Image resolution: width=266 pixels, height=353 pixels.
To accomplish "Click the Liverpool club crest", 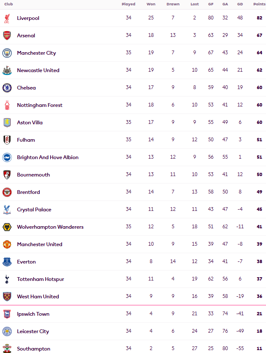I will click(7, 18).
